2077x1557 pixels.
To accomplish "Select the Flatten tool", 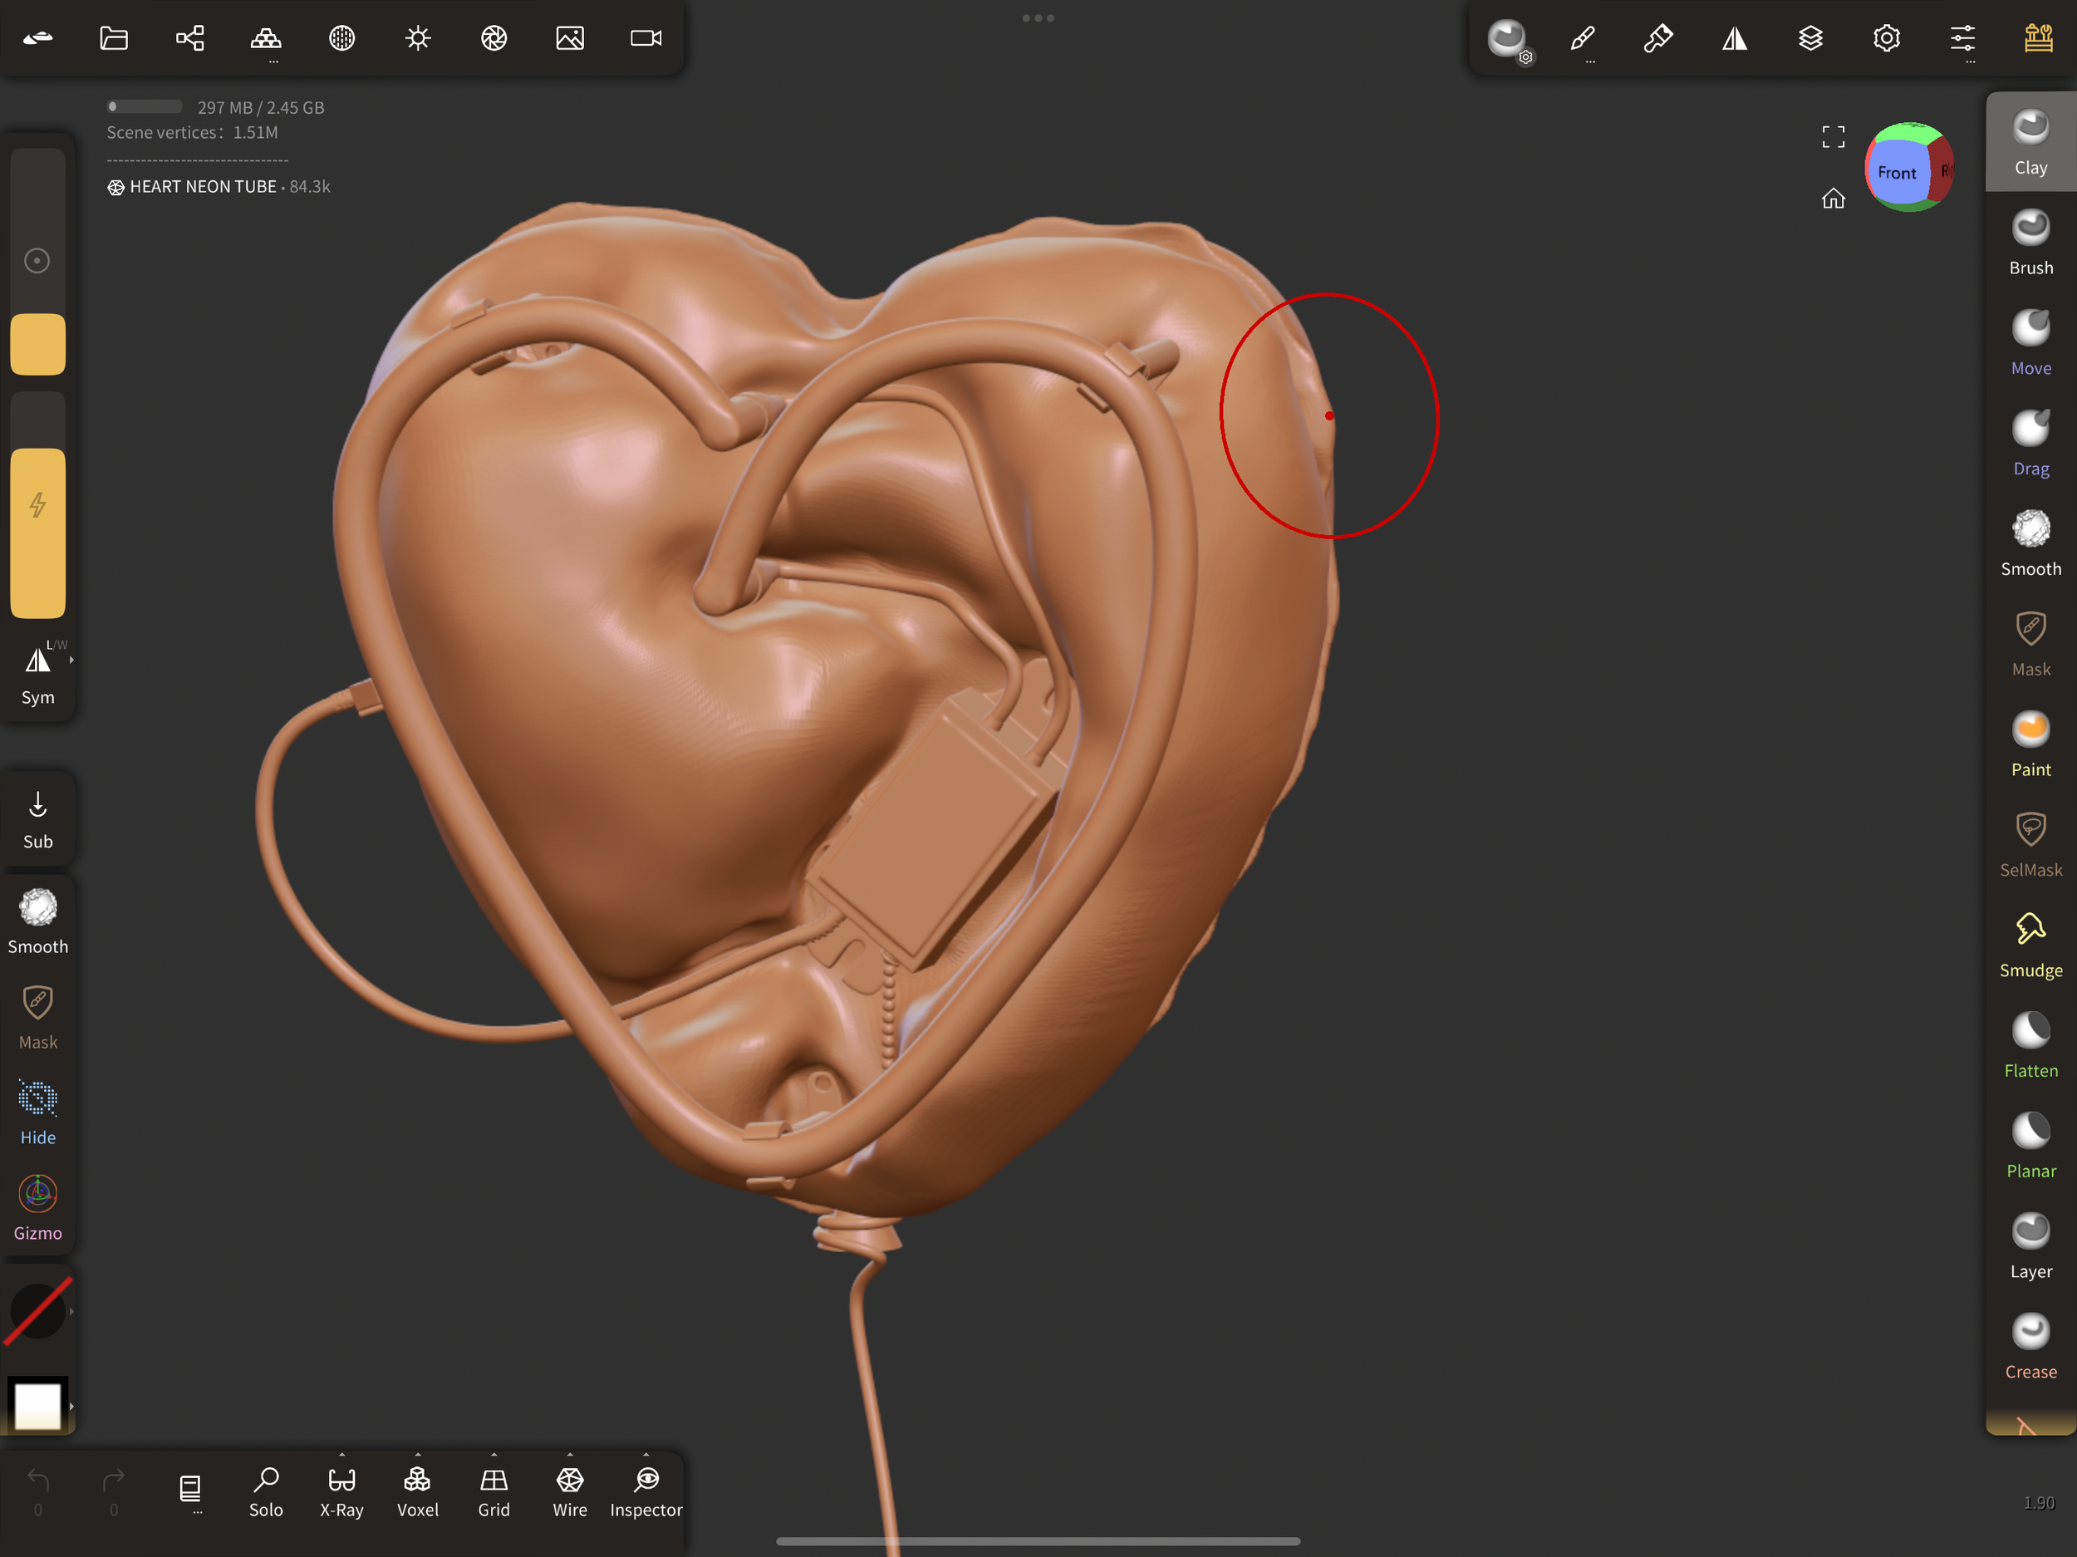I will click(2030, 1045).
